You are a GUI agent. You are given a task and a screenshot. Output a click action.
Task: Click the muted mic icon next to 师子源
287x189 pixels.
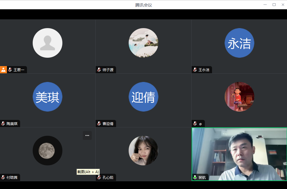pyautogui.click(x=99, y=70)
